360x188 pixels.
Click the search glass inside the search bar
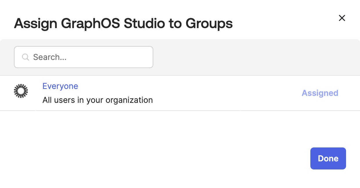click(26, 57)
